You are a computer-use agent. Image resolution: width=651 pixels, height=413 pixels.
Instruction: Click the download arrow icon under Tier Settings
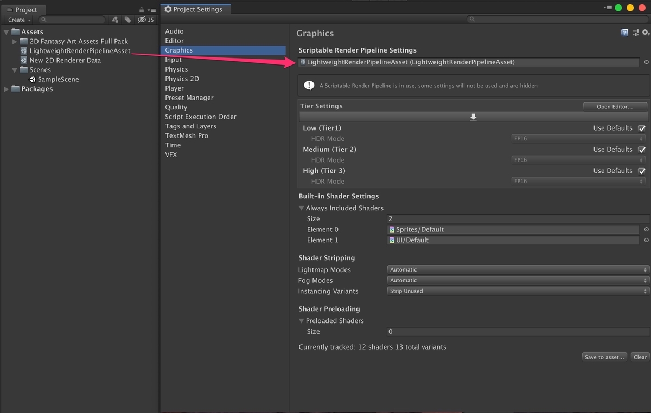coord(473,117)
